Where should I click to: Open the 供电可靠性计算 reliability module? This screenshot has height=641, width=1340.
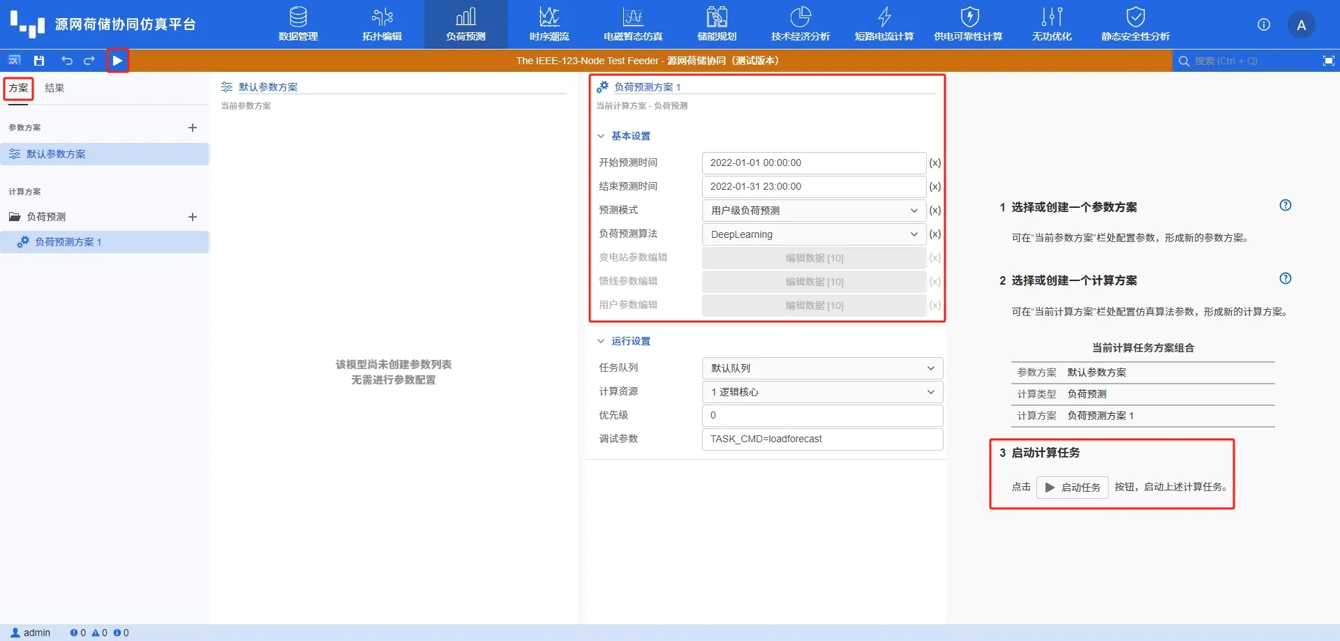968,24
